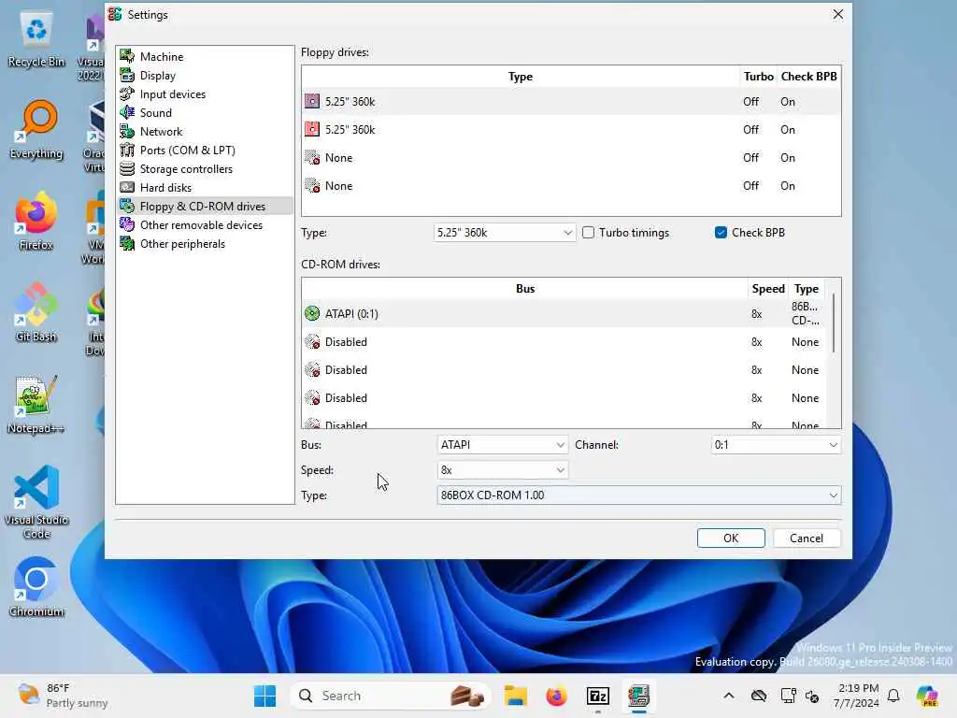
Task: Click the CD-ROM drives list scrollbar
Action: [x=834, y=323]
